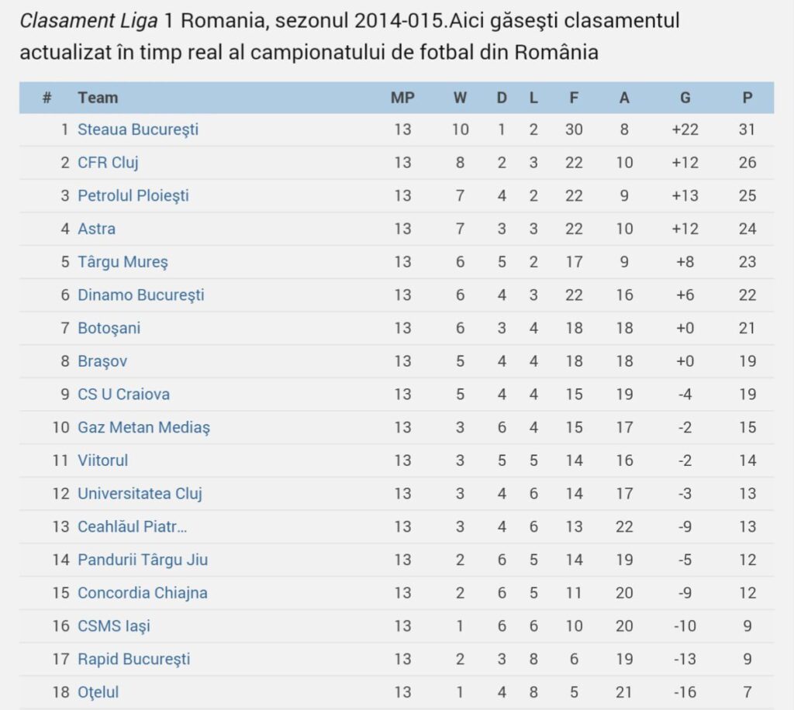
Task: Open the Târgu Mureș team link
Action: [x=123, y=262]
